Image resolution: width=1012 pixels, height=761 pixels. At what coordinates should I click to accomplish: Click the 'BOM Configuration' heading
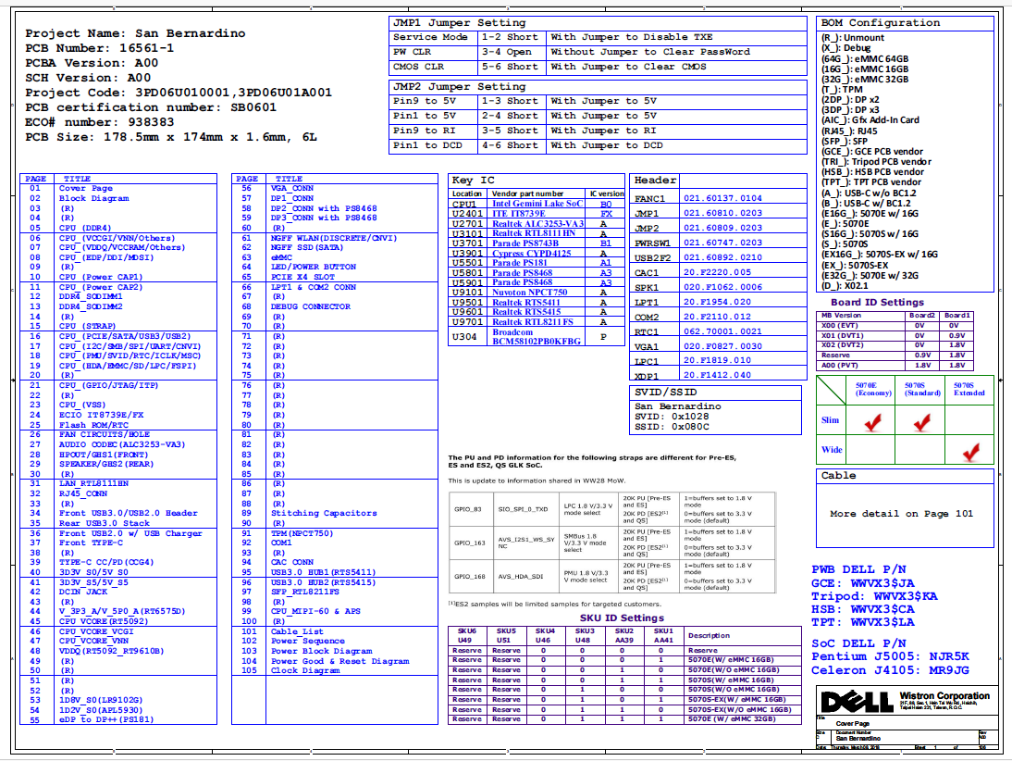(881, 22)
